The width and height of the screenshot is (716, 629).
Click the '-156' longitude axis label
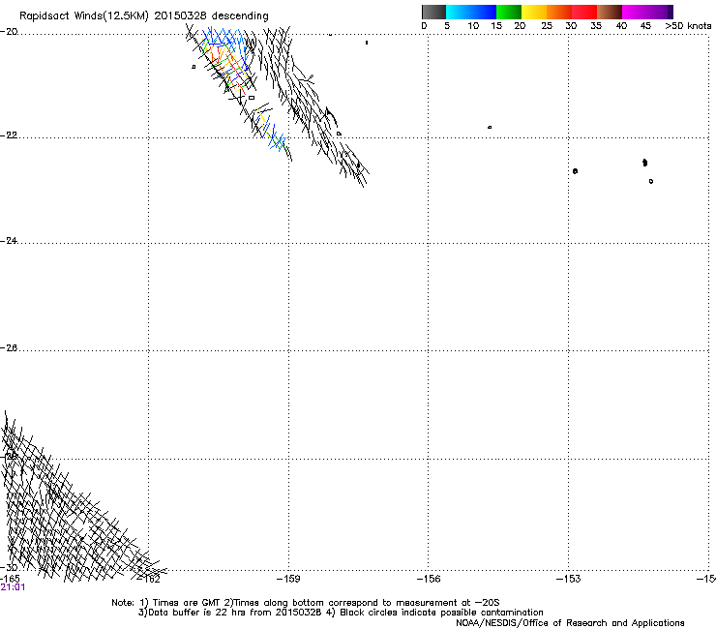(x=429, y=579)
